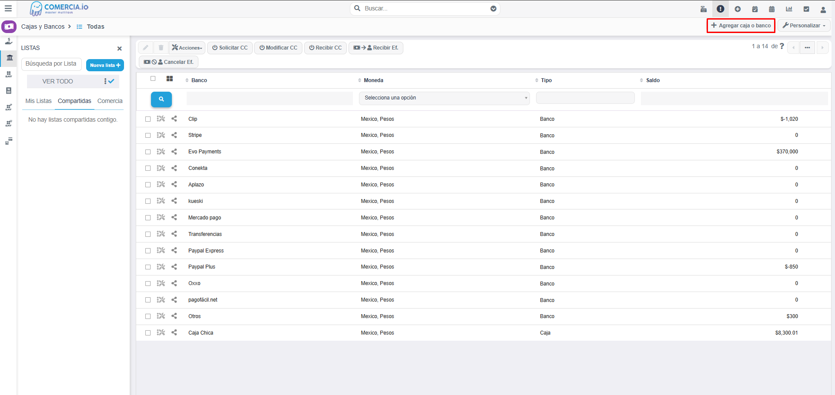This screenshot has width=835, height=395.
Task: Click the purple Cajas y Bancos module icon
Action: click(x=9, y=27)
